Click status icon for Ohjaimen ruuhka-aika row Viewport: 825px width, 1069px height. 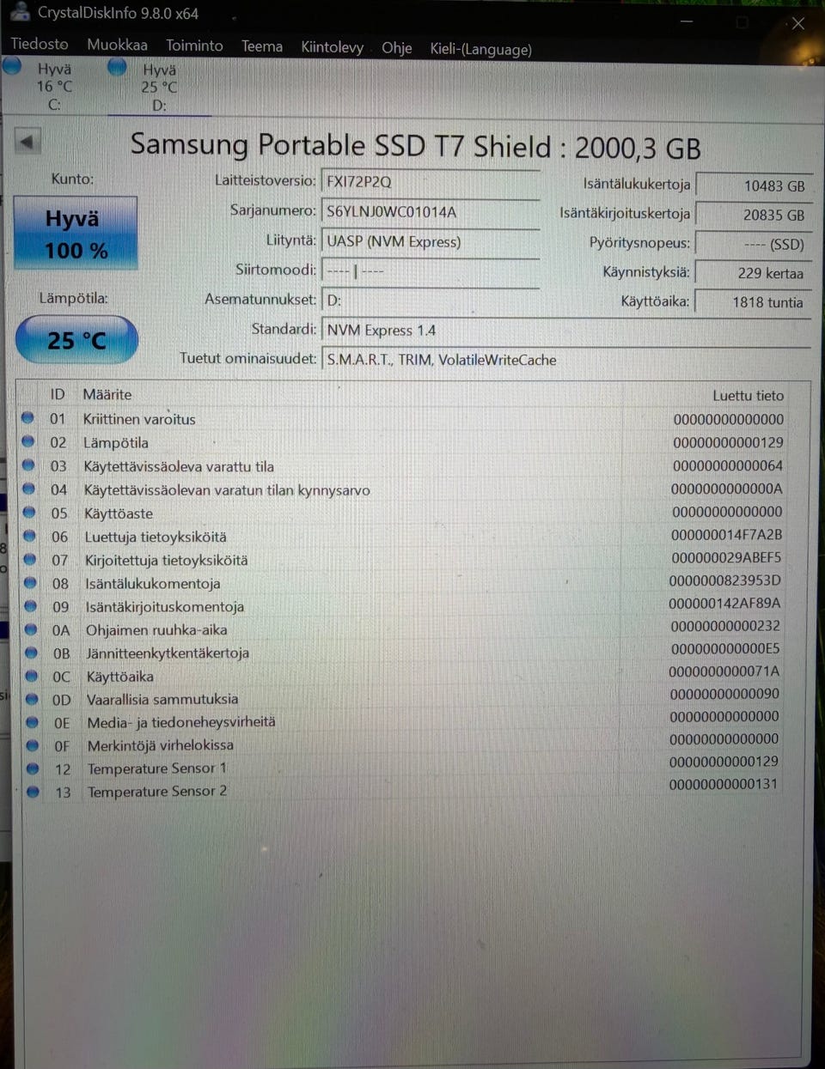point(32,629)
